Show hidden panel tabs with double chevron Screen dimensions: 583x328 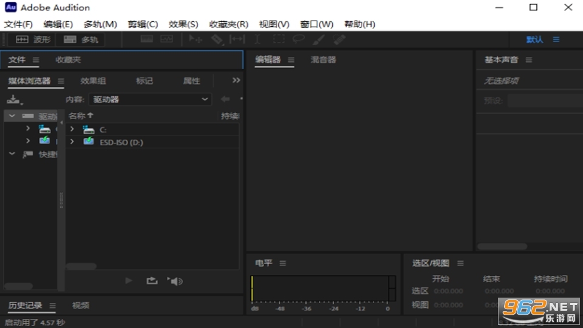point(236,80)
